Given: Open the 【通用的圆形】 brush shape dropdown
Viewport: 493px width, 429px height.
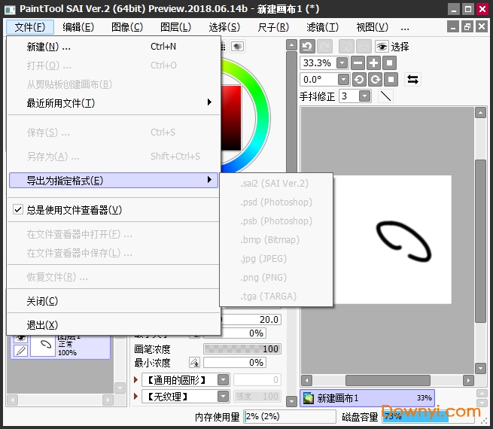Looking at the screenshot, I should click(223, 380).
